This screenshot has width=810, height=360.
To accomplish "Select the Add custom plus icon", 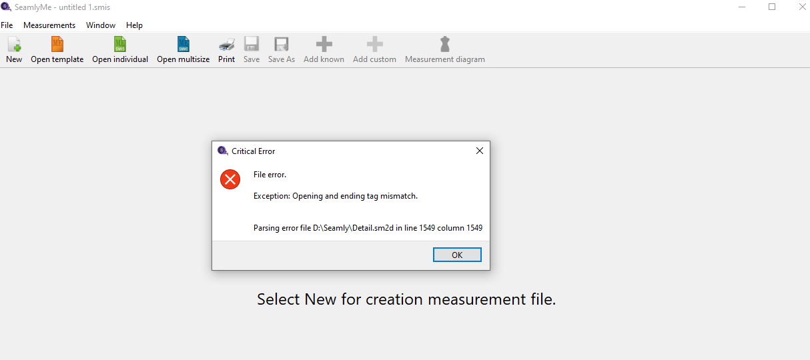I will (374, 45).
